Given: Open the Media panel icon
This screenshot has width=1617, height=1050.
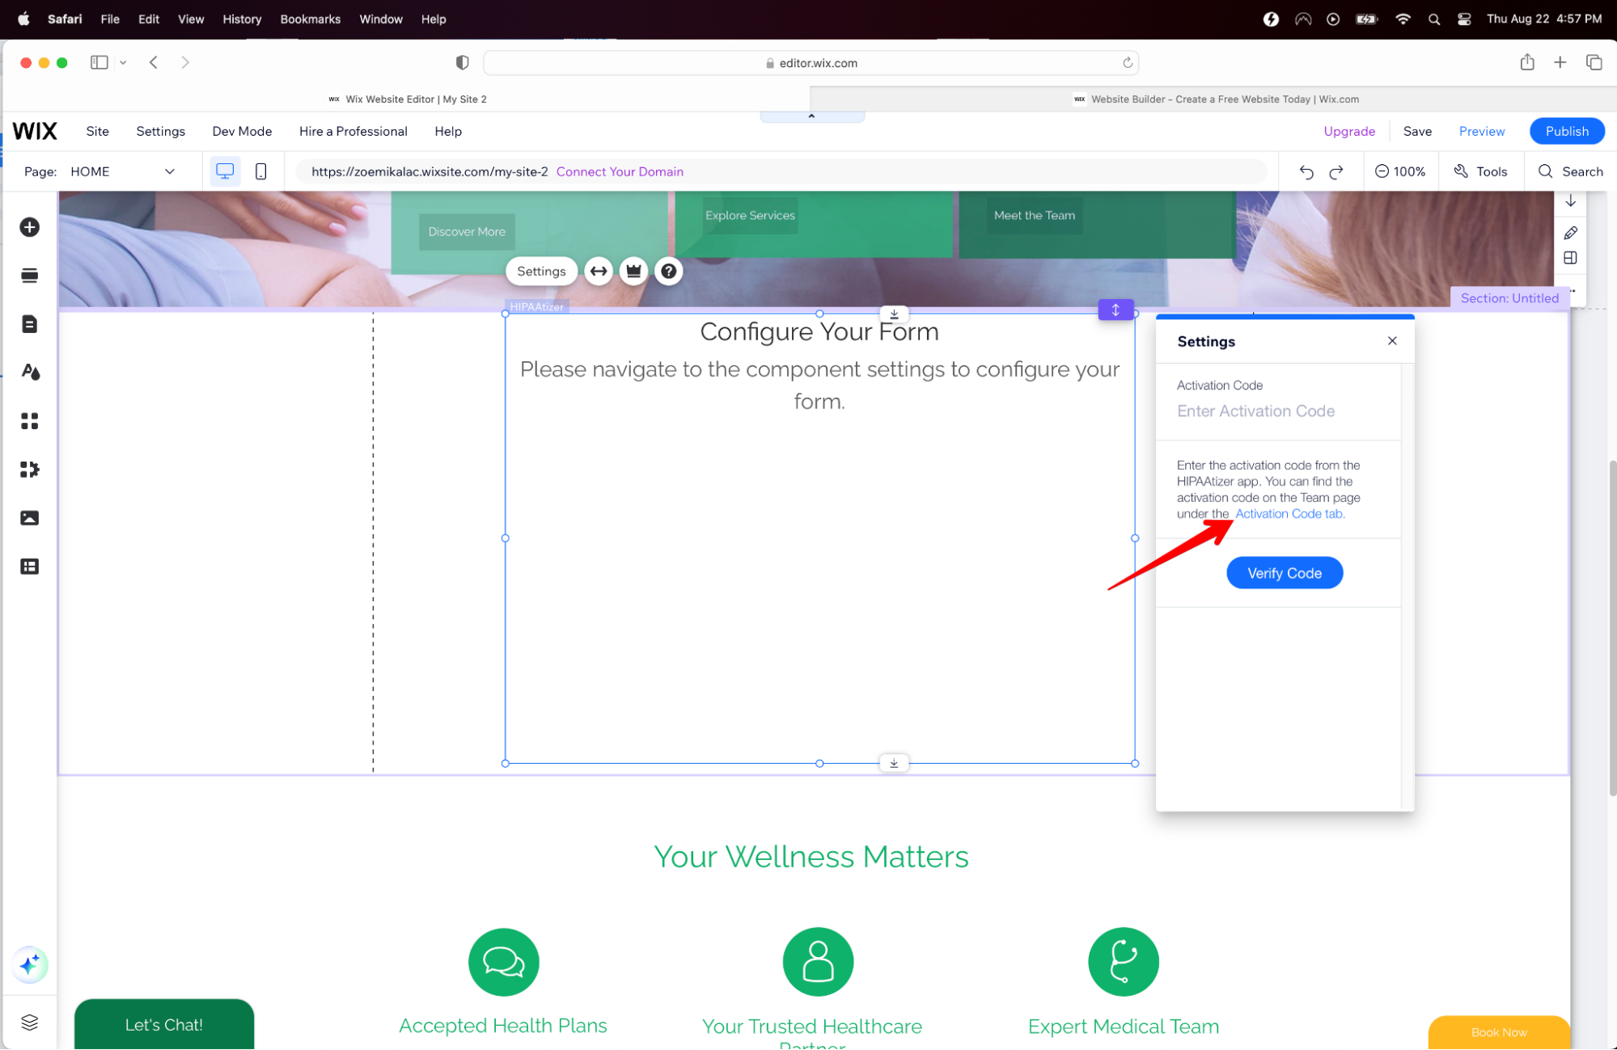Looking at the screenshot, I should [30, 518].
